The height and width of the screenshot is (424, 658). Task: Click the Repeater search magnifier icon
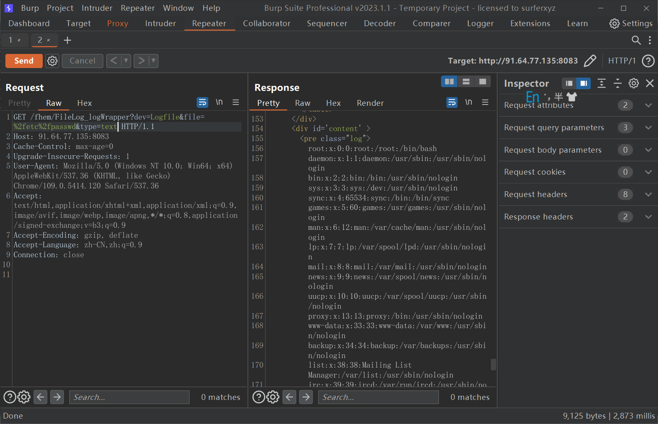pyautogui.click(x=636, y=40)
